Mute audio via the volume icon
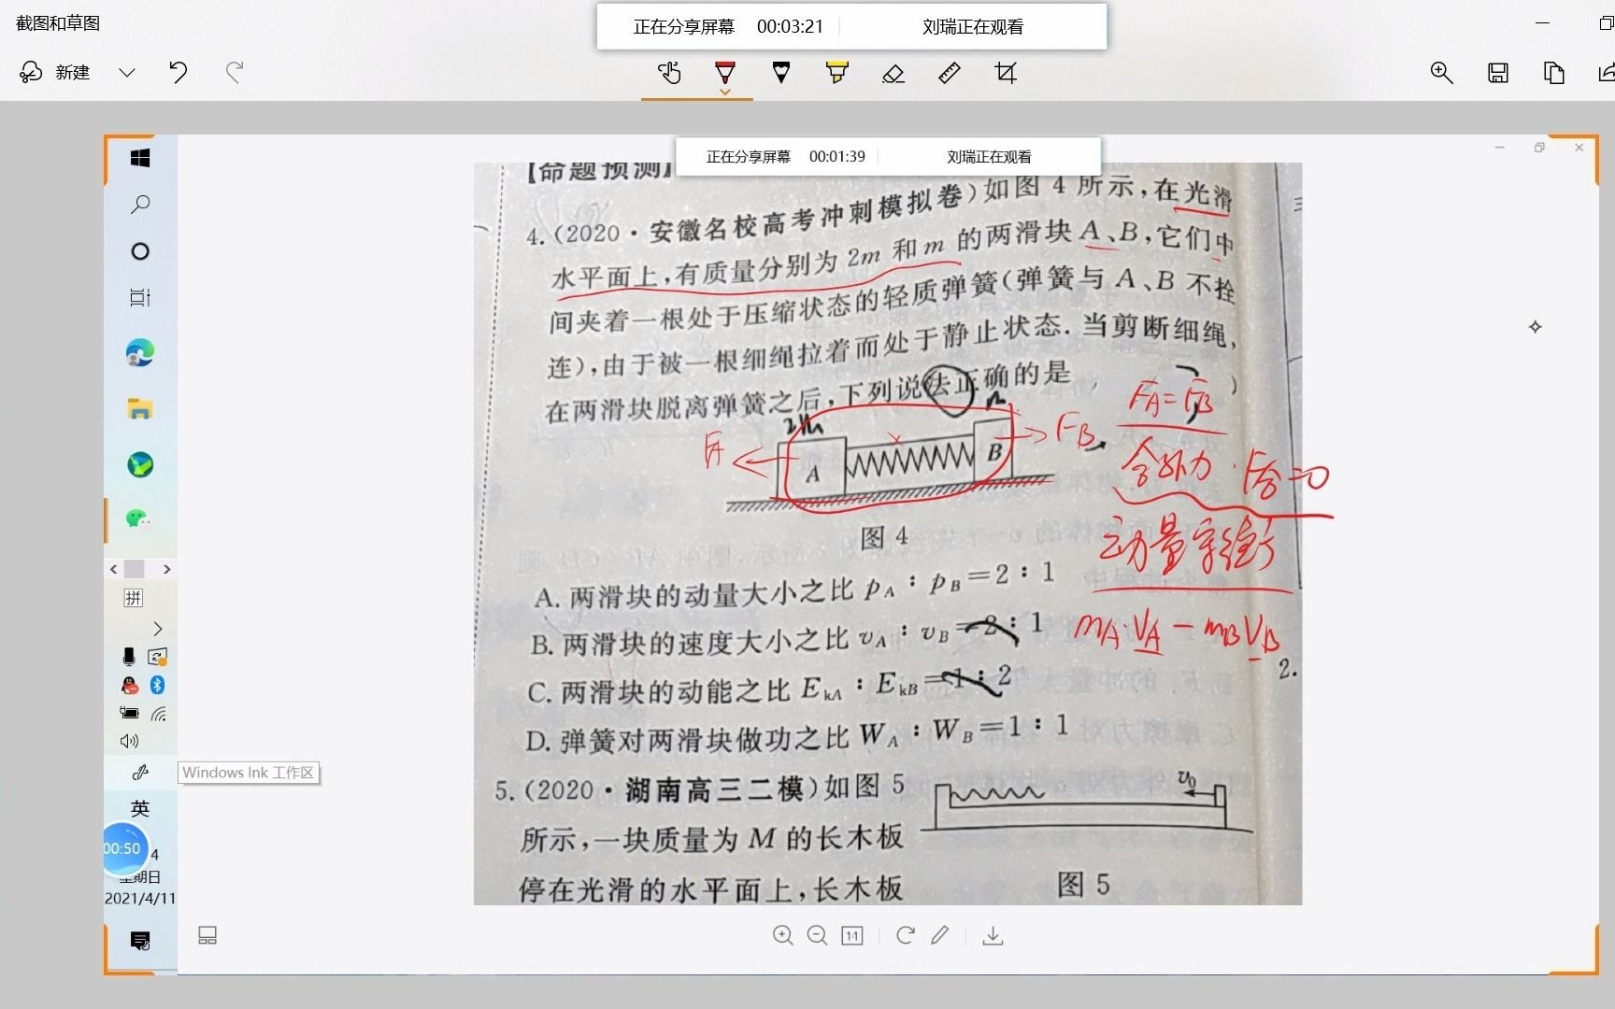The width and height of the screenshot is (1615, 1009). [x=129, y=741]
